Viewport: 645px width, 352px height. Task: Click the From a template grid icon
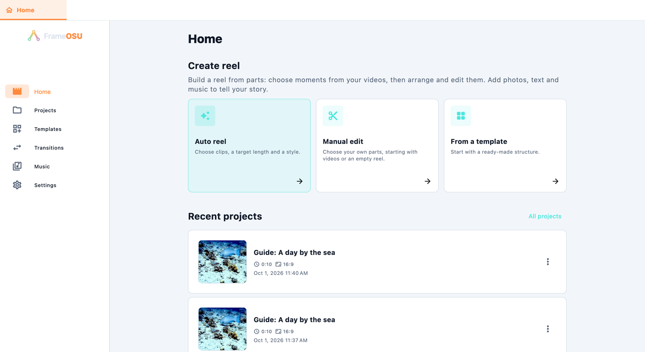461,116
